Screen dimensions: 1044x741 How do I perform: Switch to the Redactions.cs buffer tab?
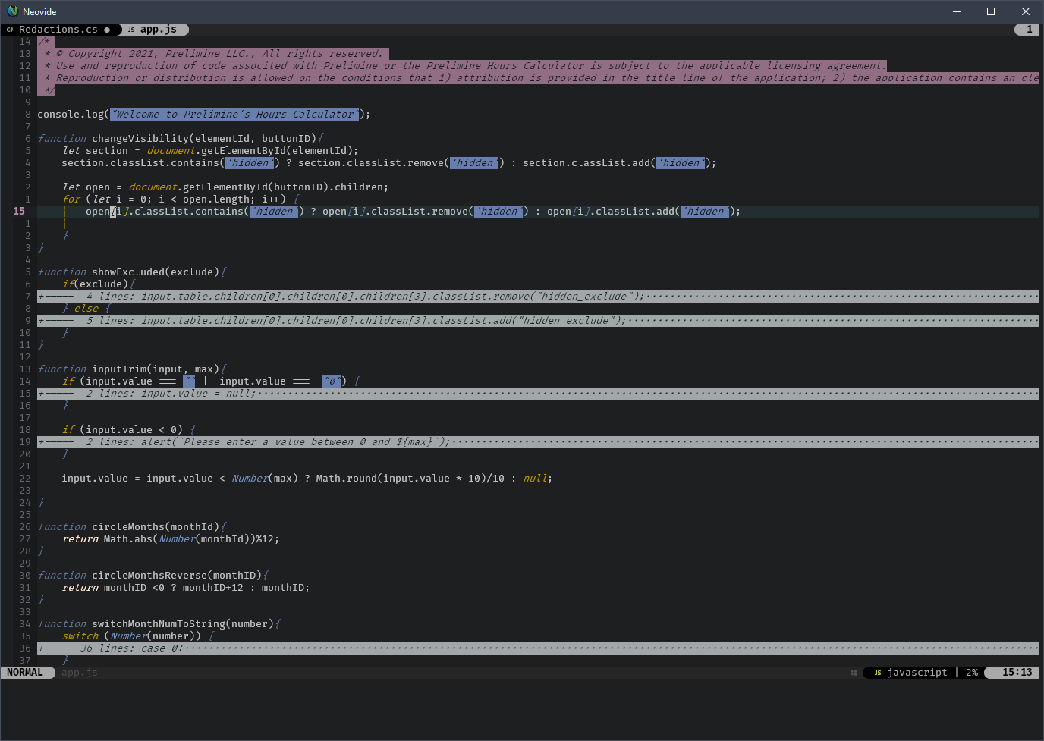click(x=58, y=30)
